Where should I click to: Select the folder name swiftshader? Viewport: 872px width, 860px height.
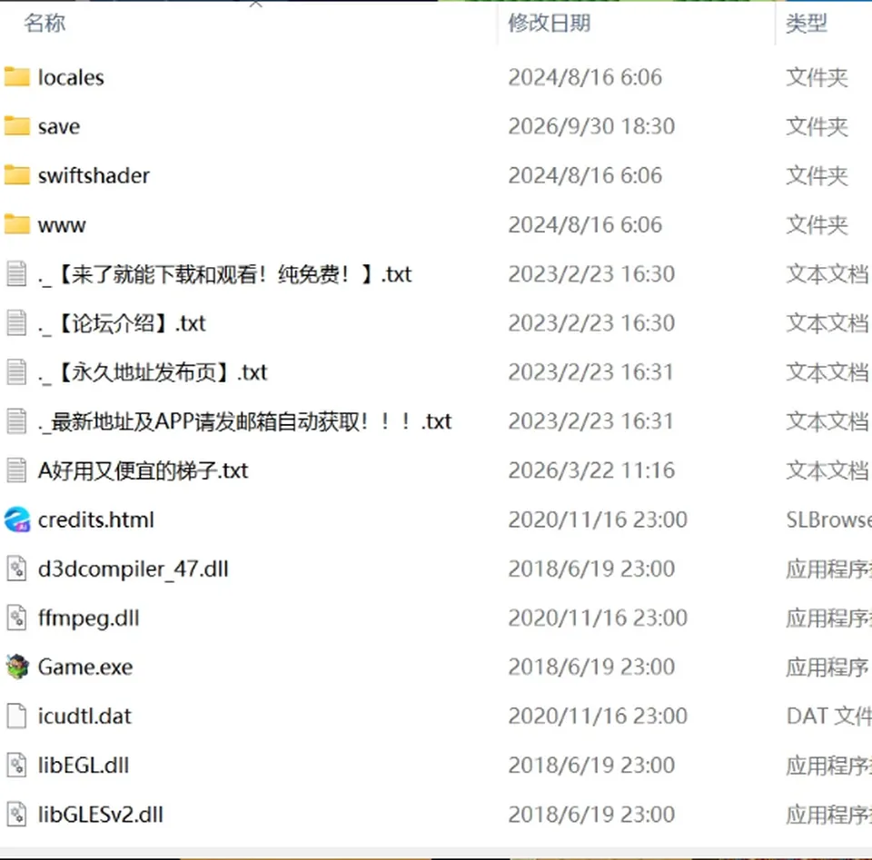[x=94, y=175]
